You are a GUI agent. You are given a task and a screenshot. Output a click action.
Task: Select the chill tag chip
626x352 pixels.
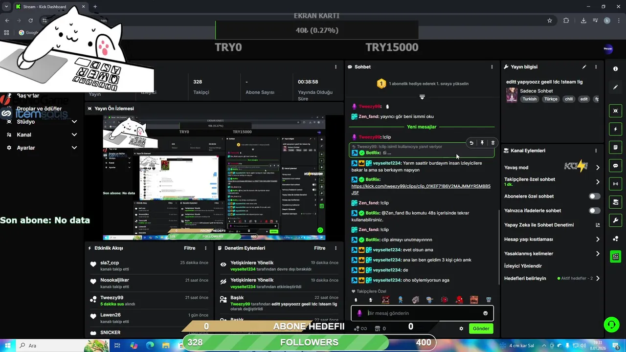click(x=568, y=99)
